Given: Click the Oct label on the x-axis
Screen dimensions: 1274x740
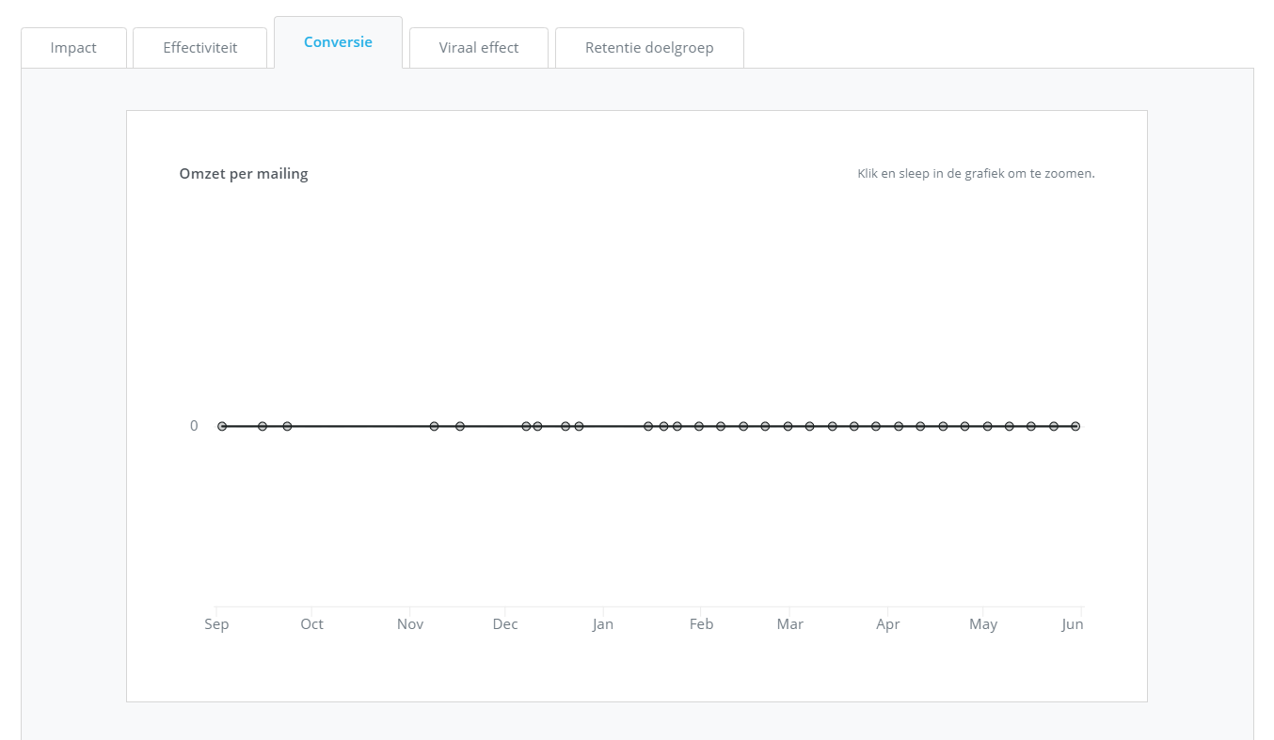Looking at the screenshot, I should [x=311, y=624].
